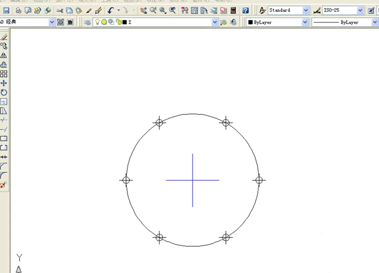Open the ISO-25 dimension style dropdown
Screen dimensions: 379x273
pos(360,10)
